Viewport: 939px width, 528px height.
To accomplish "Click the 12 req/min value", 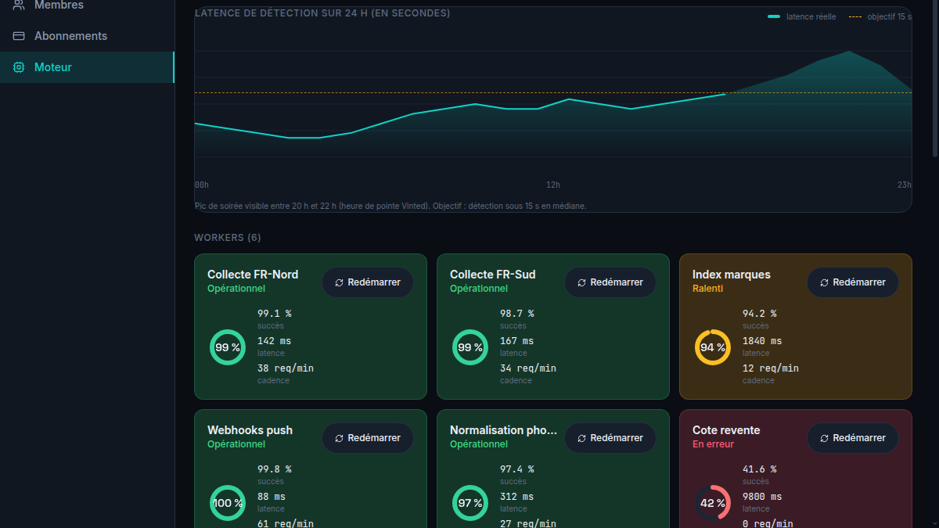I will click(x=771, y=368).
